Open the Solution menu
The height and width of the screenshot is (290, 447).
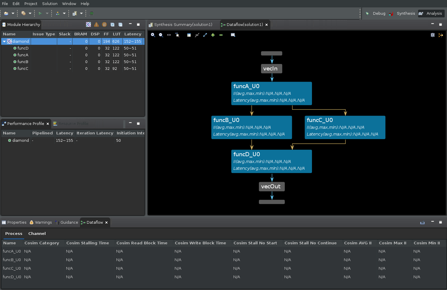(50, 4)
